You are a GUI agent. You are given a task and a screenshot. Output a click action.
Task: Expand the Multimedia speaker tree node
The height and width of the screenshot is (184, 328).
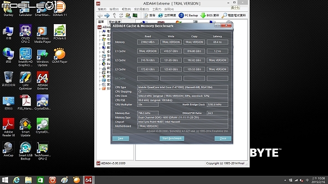pyautogui.click(x=100, y=52)
